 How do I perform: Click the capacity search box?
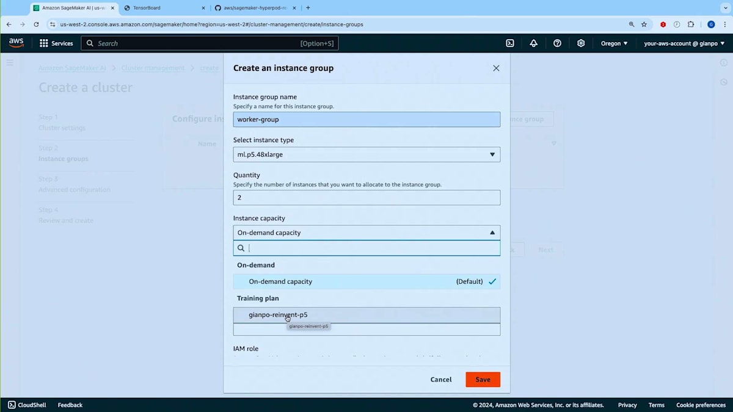366,248
